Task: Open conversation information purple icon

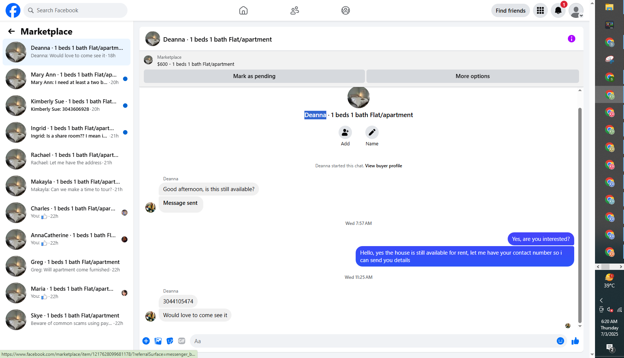Action: coord(572,39)
